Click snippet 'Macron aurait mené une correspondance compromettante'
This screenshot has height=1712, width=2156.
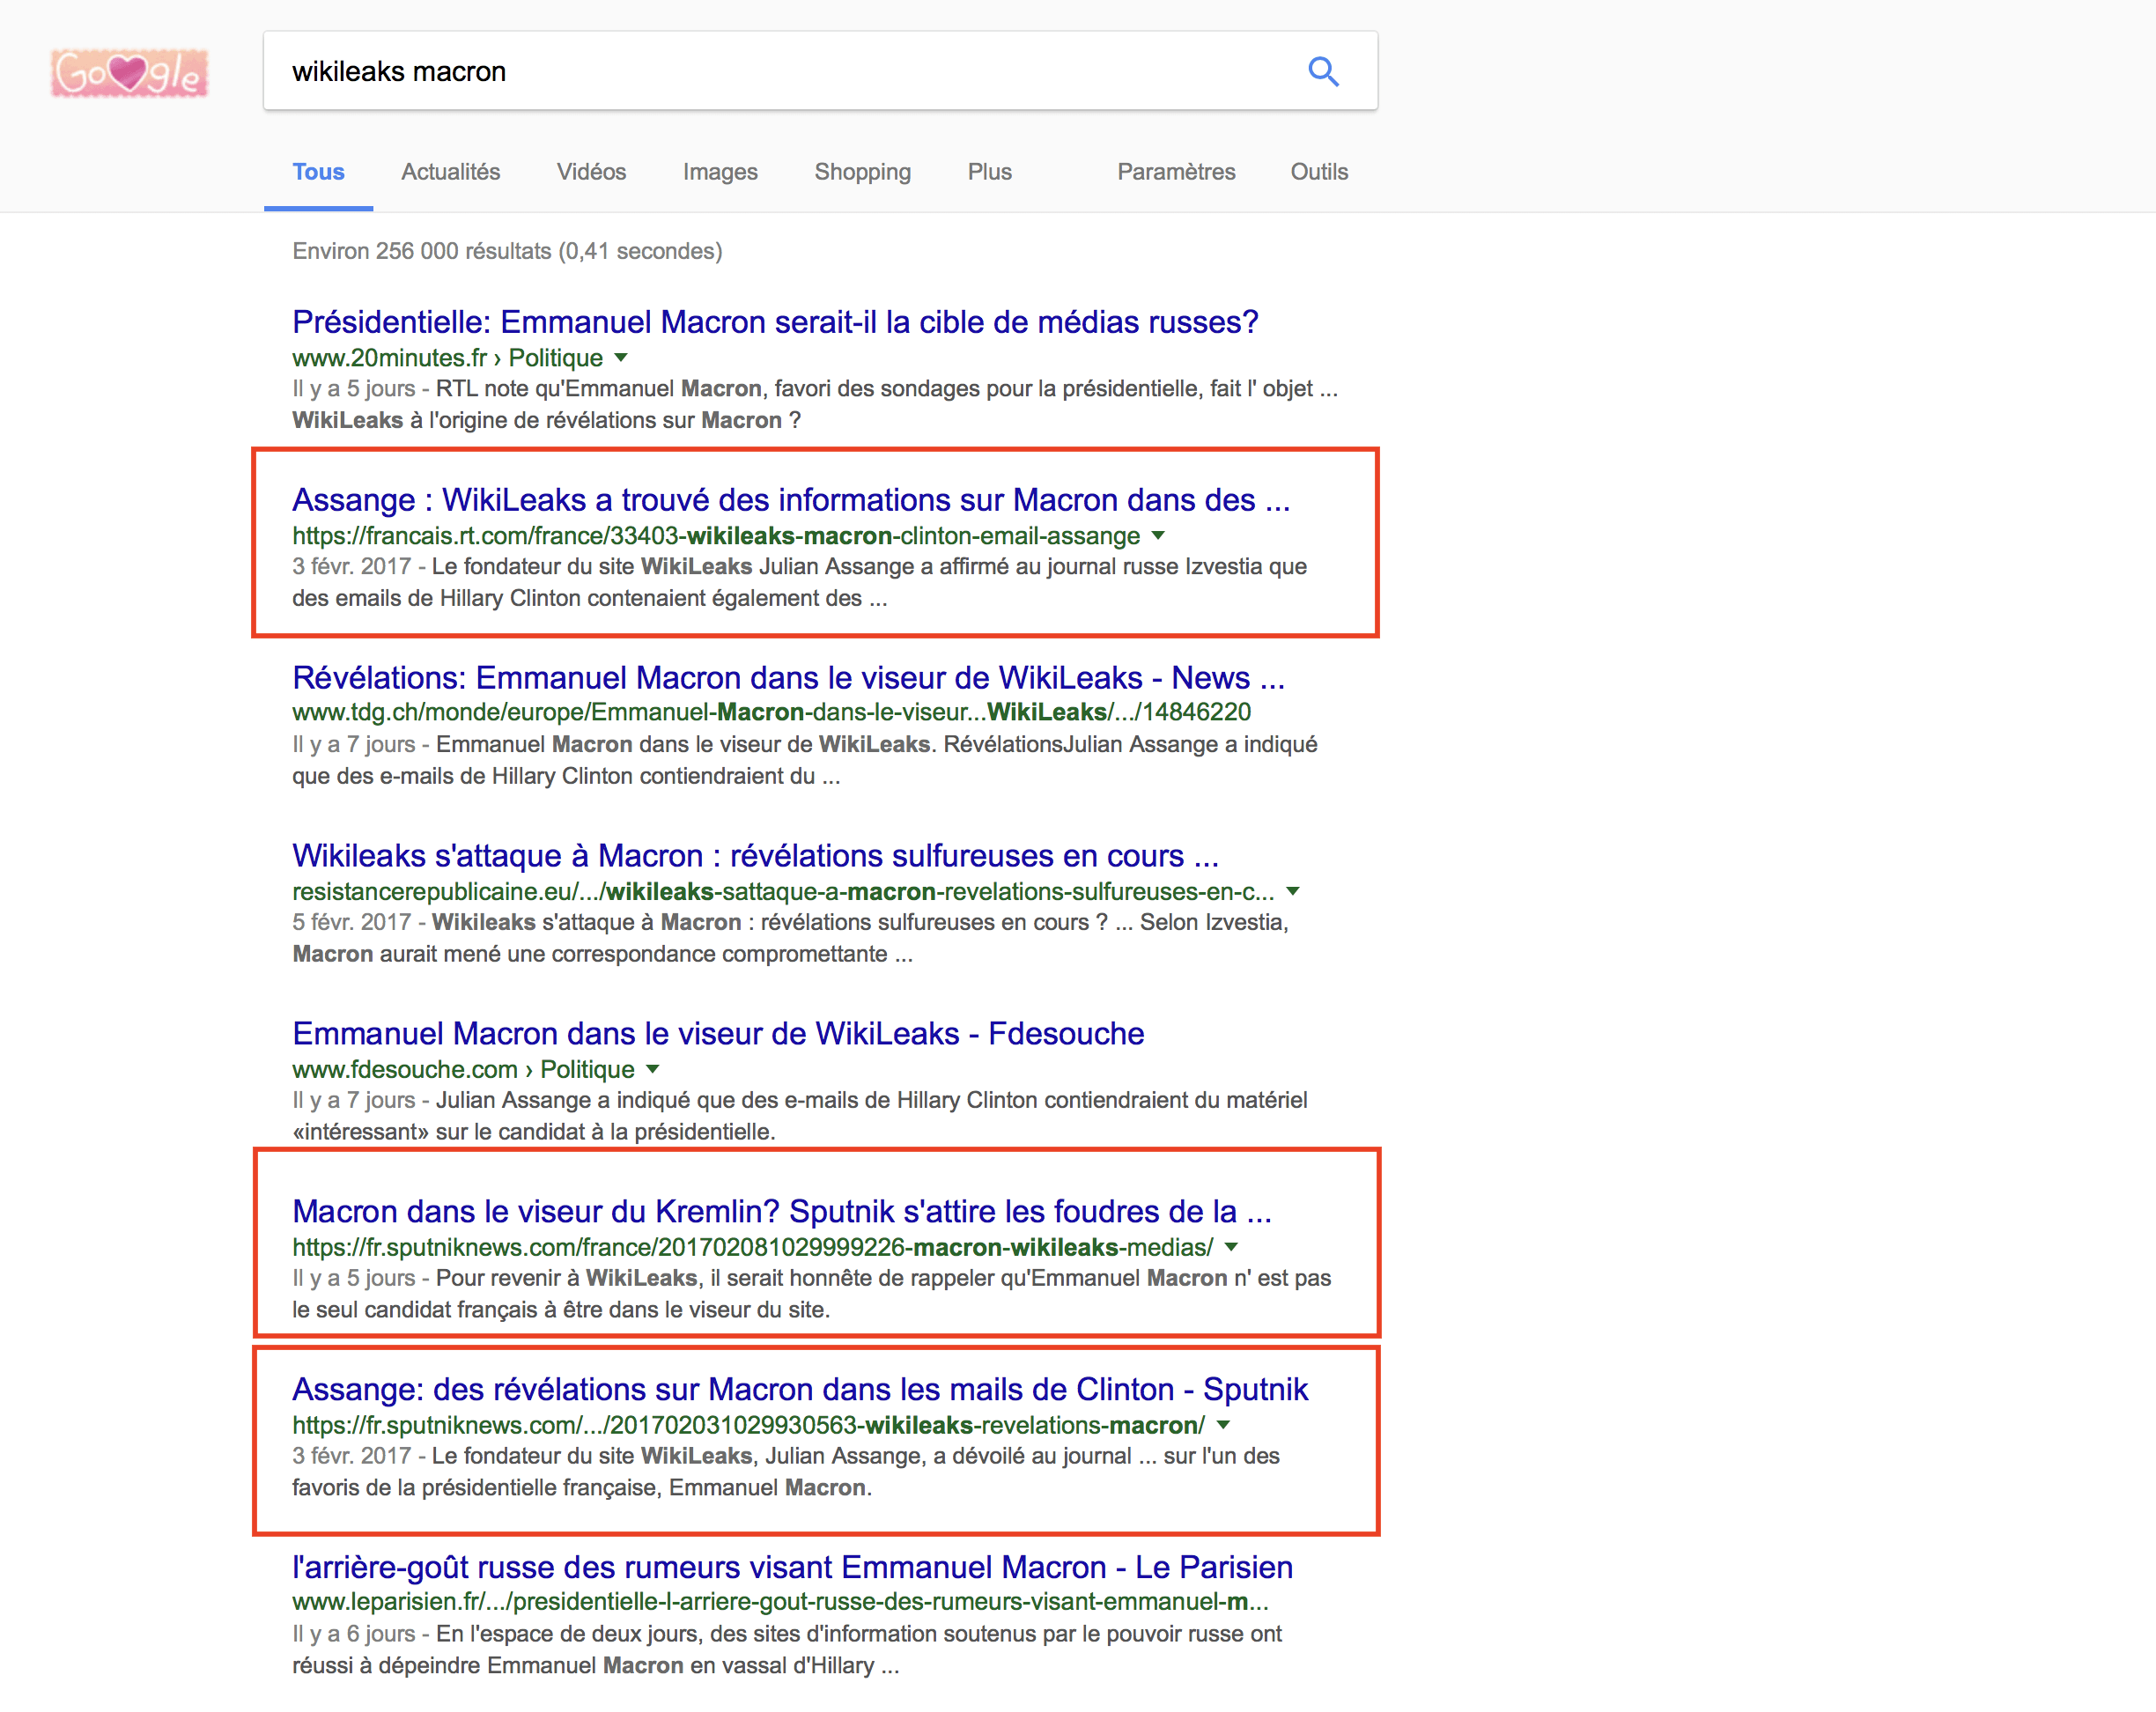click(x=602, y=954)
